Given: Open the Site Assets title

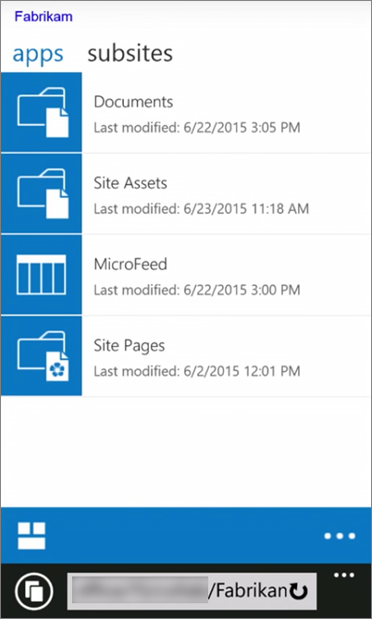Looking at the screenshot, I should (130, 183).
